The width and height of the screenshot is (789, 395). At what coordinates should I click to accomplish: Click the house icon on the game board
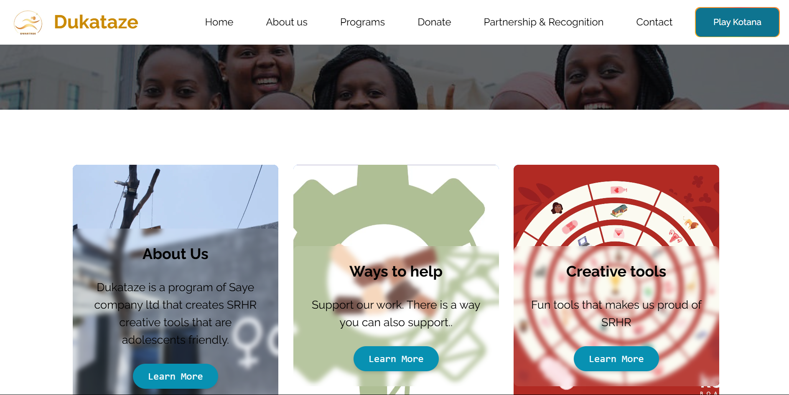(619, 210)
